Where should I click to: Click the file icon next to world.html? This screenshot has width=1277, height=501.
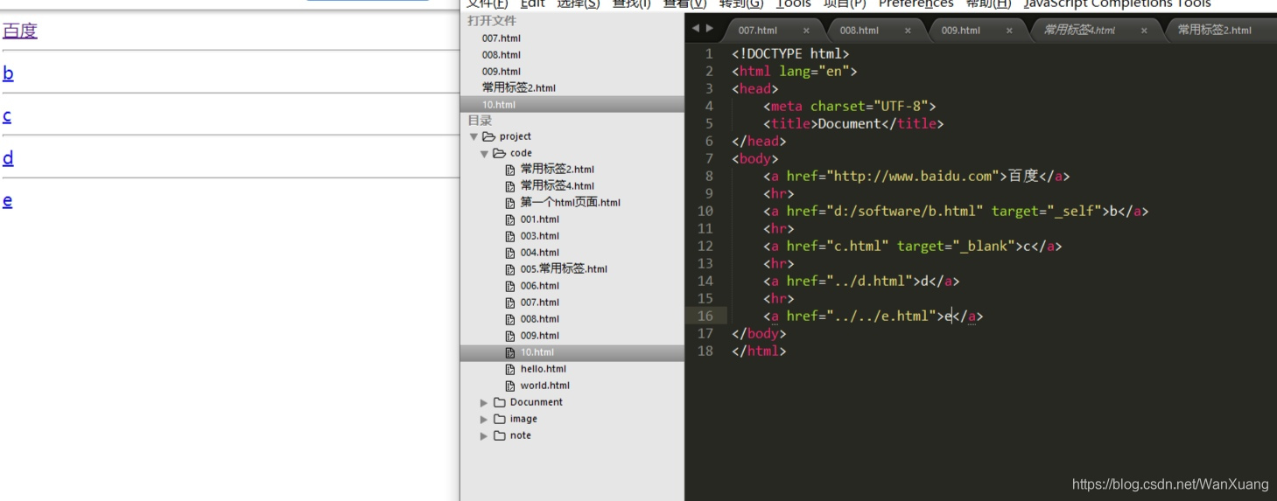click(x=510, y=386)
